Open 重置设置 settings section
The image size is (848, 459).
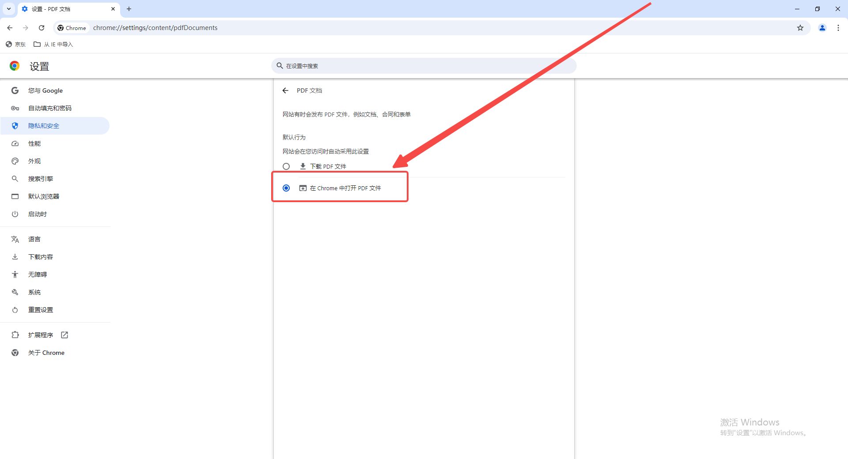[55, 310]
